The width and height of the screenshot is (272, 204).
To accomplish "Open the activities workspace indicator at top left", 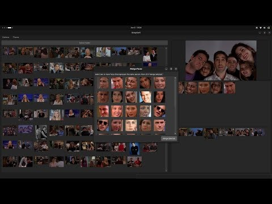I will click(x=7, y=28).
